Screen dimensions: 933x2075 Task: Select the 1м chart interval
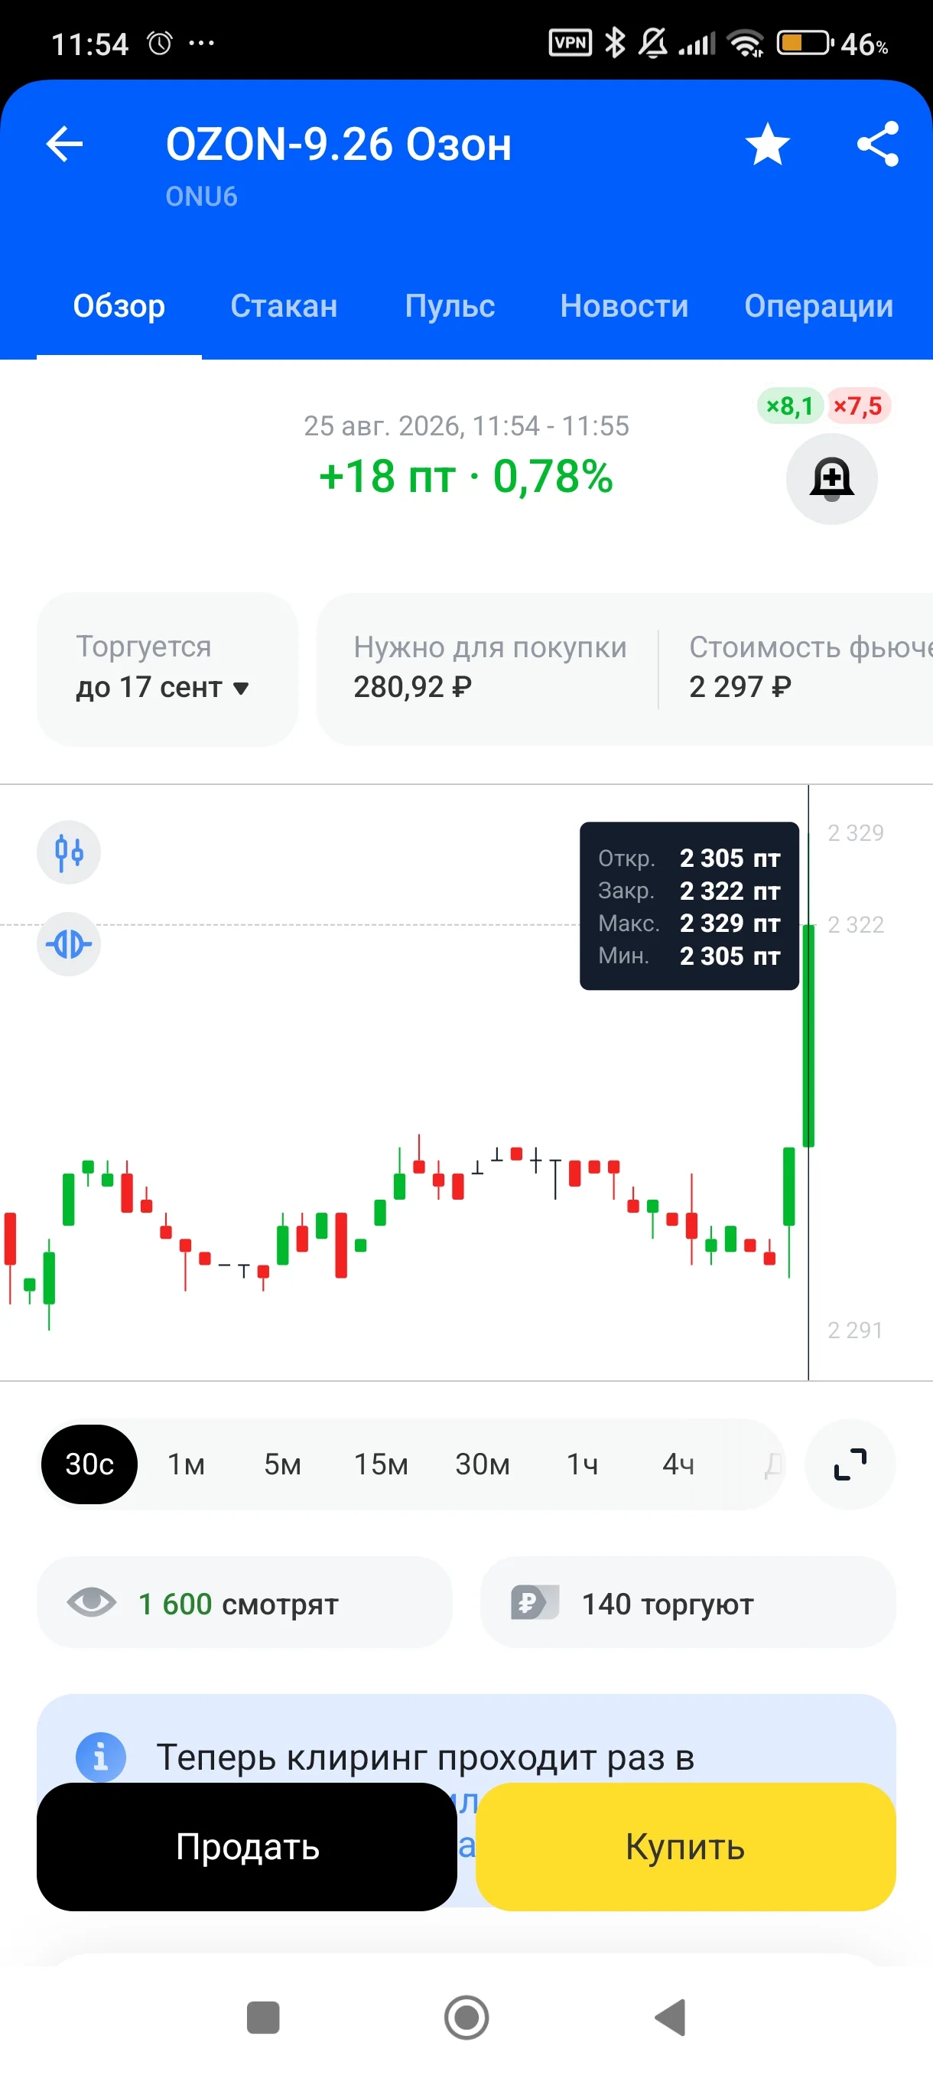click(186, 1464)
